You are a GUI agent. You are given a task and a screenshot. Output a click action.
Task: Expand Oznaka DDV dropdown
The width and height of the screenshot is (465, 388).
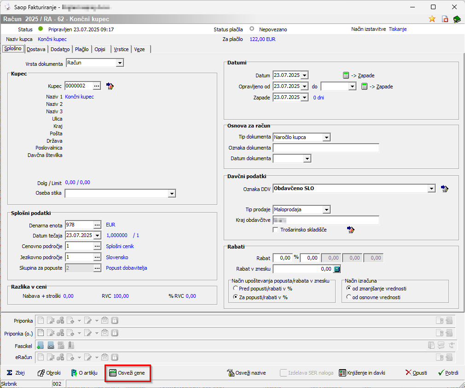431,189
